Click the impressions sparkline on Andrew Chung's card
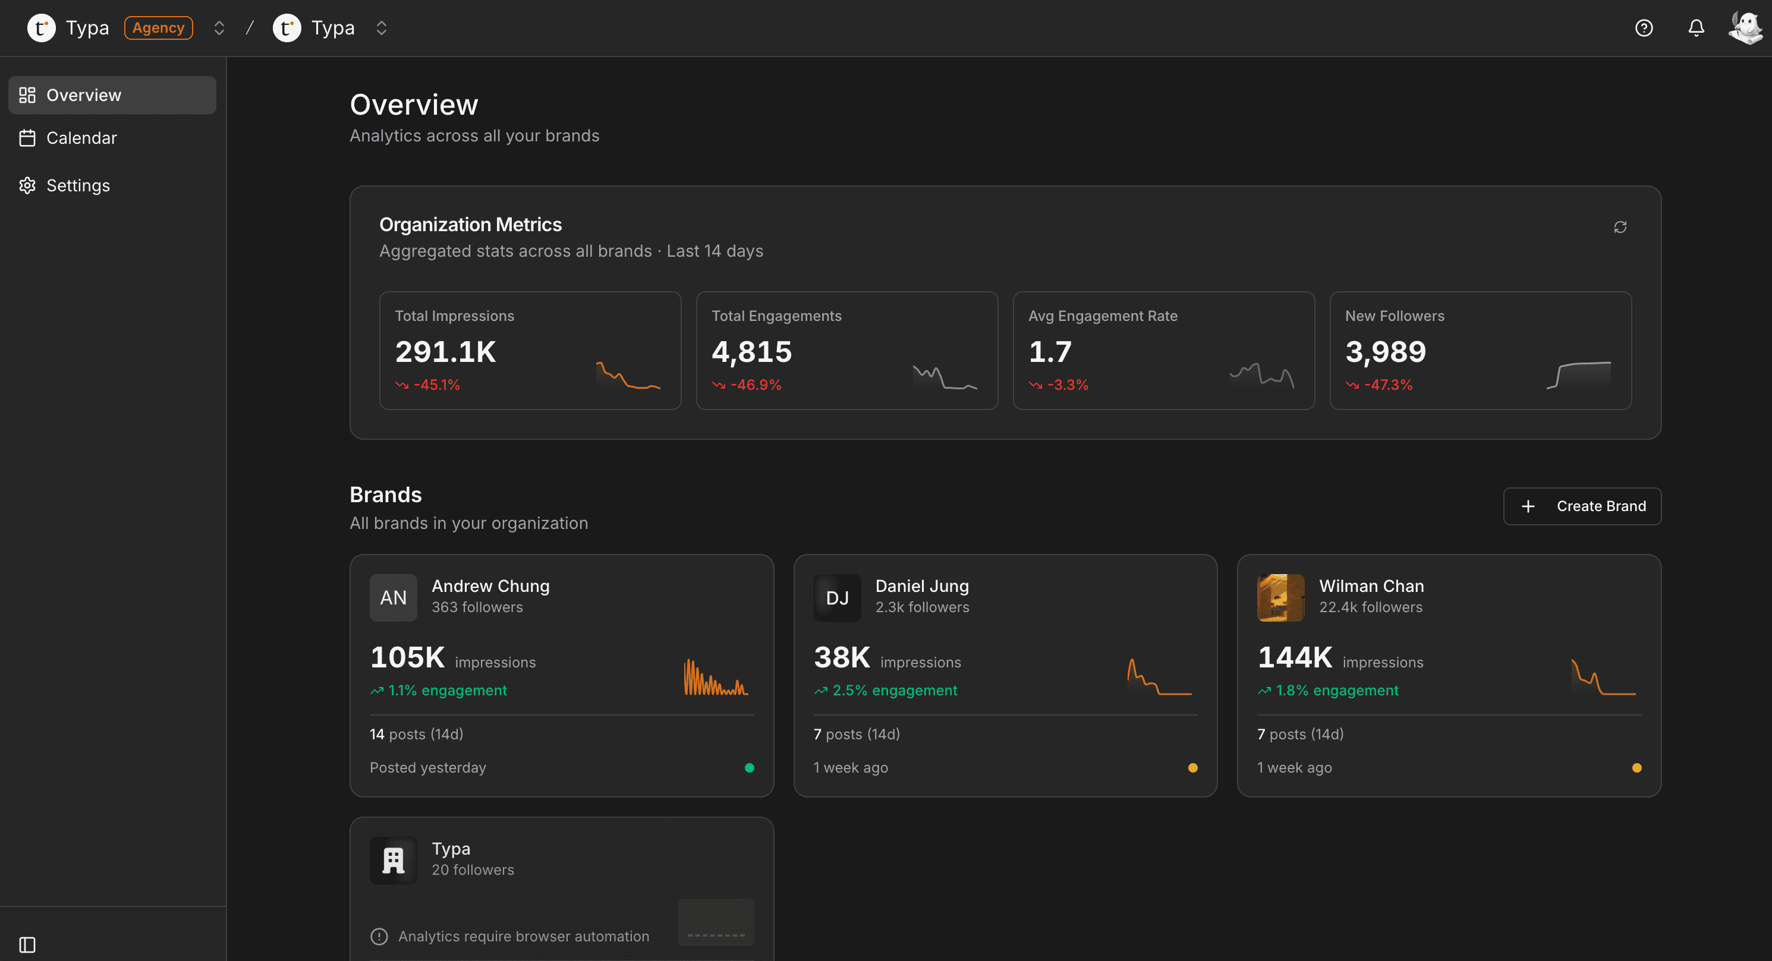 click(x=716, y=676)
